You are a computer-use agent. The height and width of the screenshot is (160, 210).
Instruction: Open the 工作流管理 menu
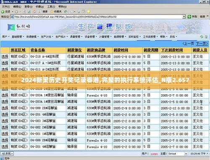point(150,37)
